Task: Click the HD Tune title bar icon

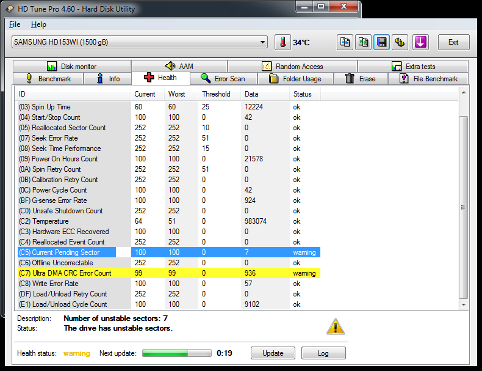Action: tap(10, 9)
